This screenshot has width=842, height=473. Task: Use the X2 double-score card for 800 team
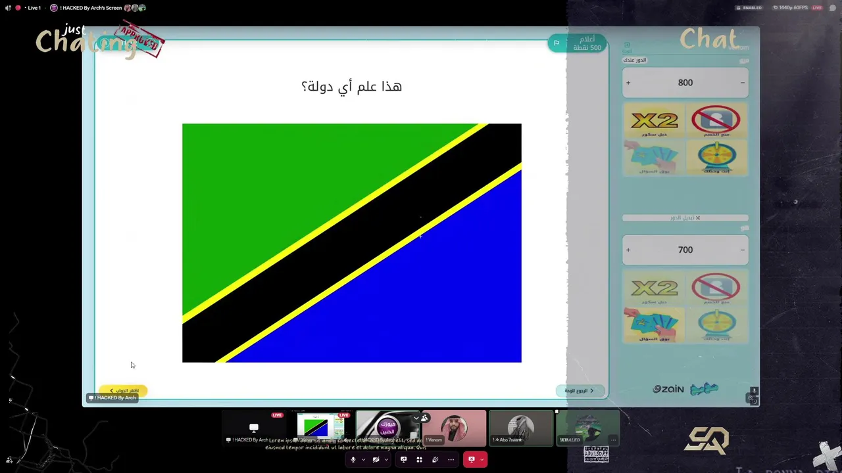pyautogui.click(x=654, y=121)
